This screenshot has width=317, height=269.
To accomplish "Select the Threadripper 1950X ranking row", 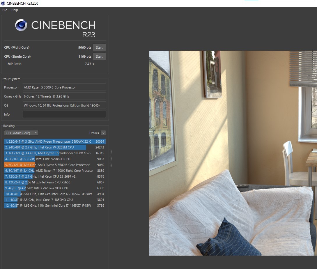I will [x=55, y=153].
